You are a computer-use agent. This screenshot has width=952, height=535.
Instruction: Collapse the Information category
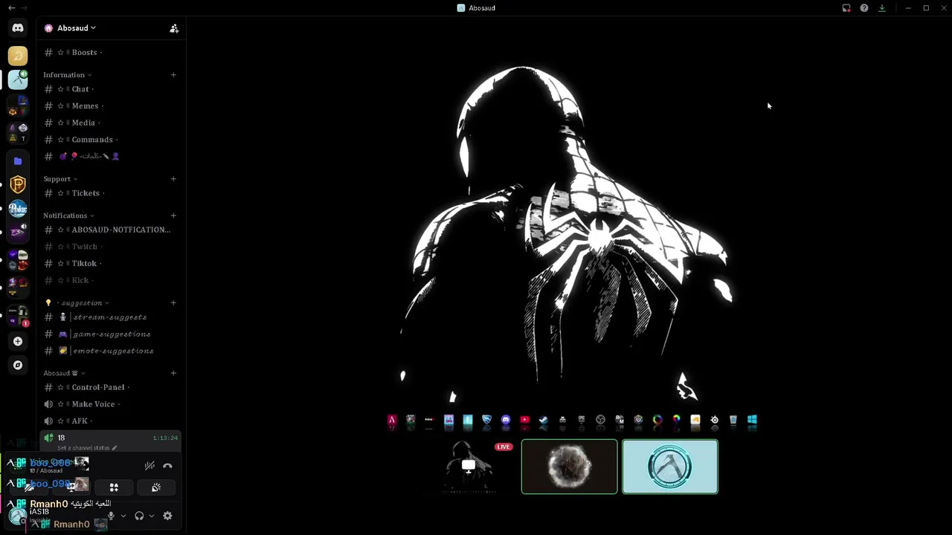click(x=67, y=75)
